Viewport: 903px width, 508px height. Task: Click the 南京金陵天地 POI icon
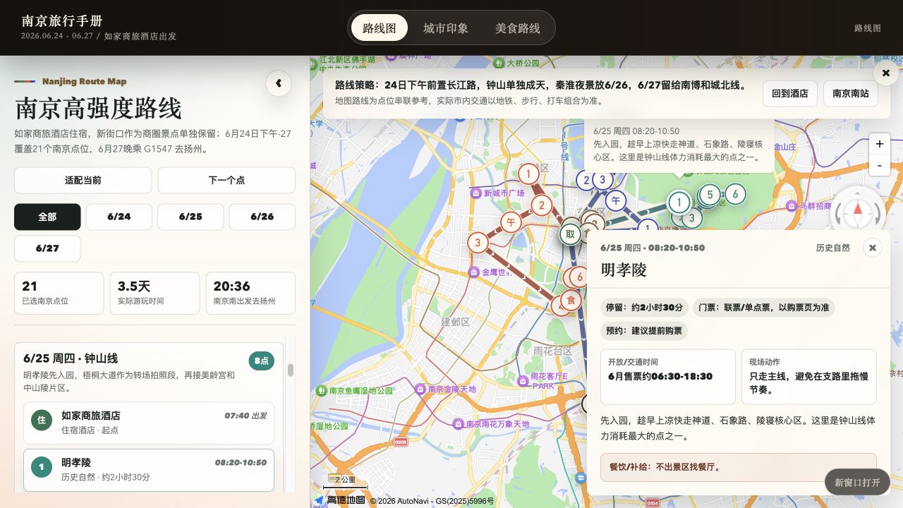pos(421,389)
